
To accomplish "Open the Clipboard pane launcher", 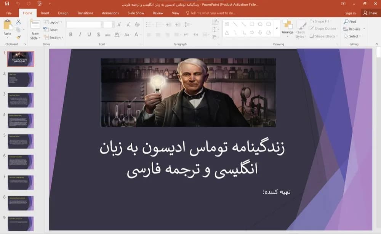I will coord(24,44).
